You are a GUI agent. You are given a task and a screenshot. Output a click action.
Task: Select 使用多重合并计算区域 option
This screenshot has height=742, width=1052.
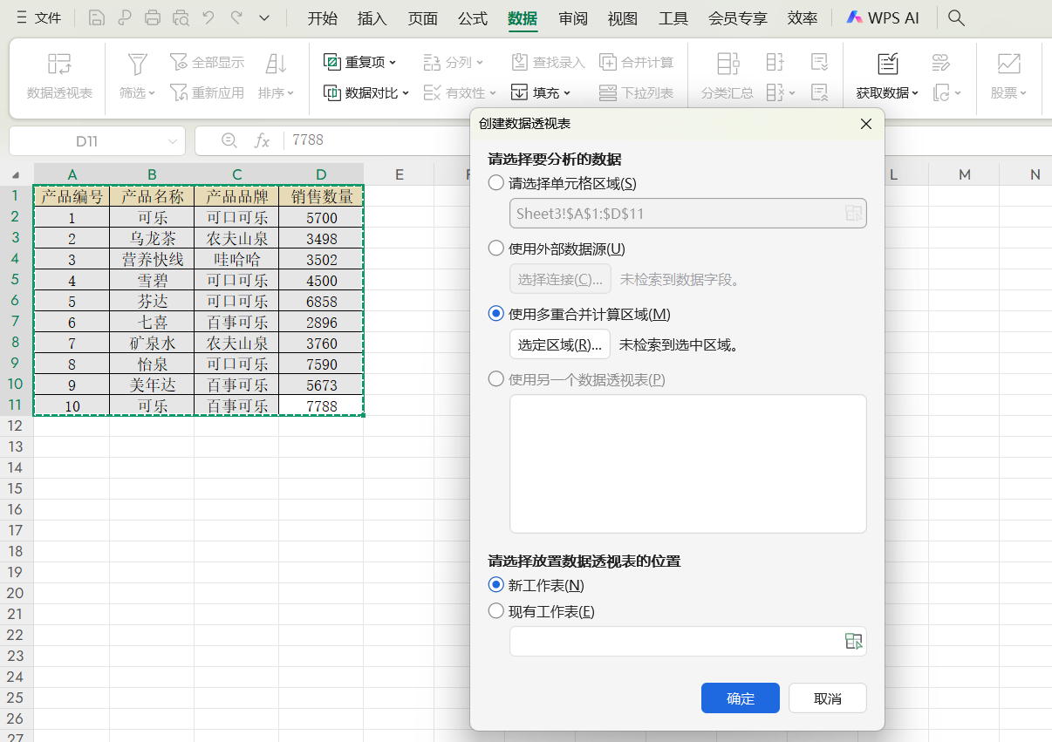495,314
